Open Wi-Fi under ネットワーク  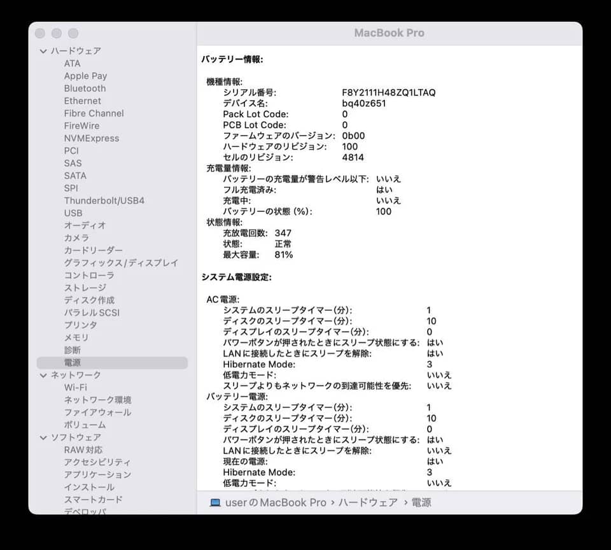coord(76,388)
